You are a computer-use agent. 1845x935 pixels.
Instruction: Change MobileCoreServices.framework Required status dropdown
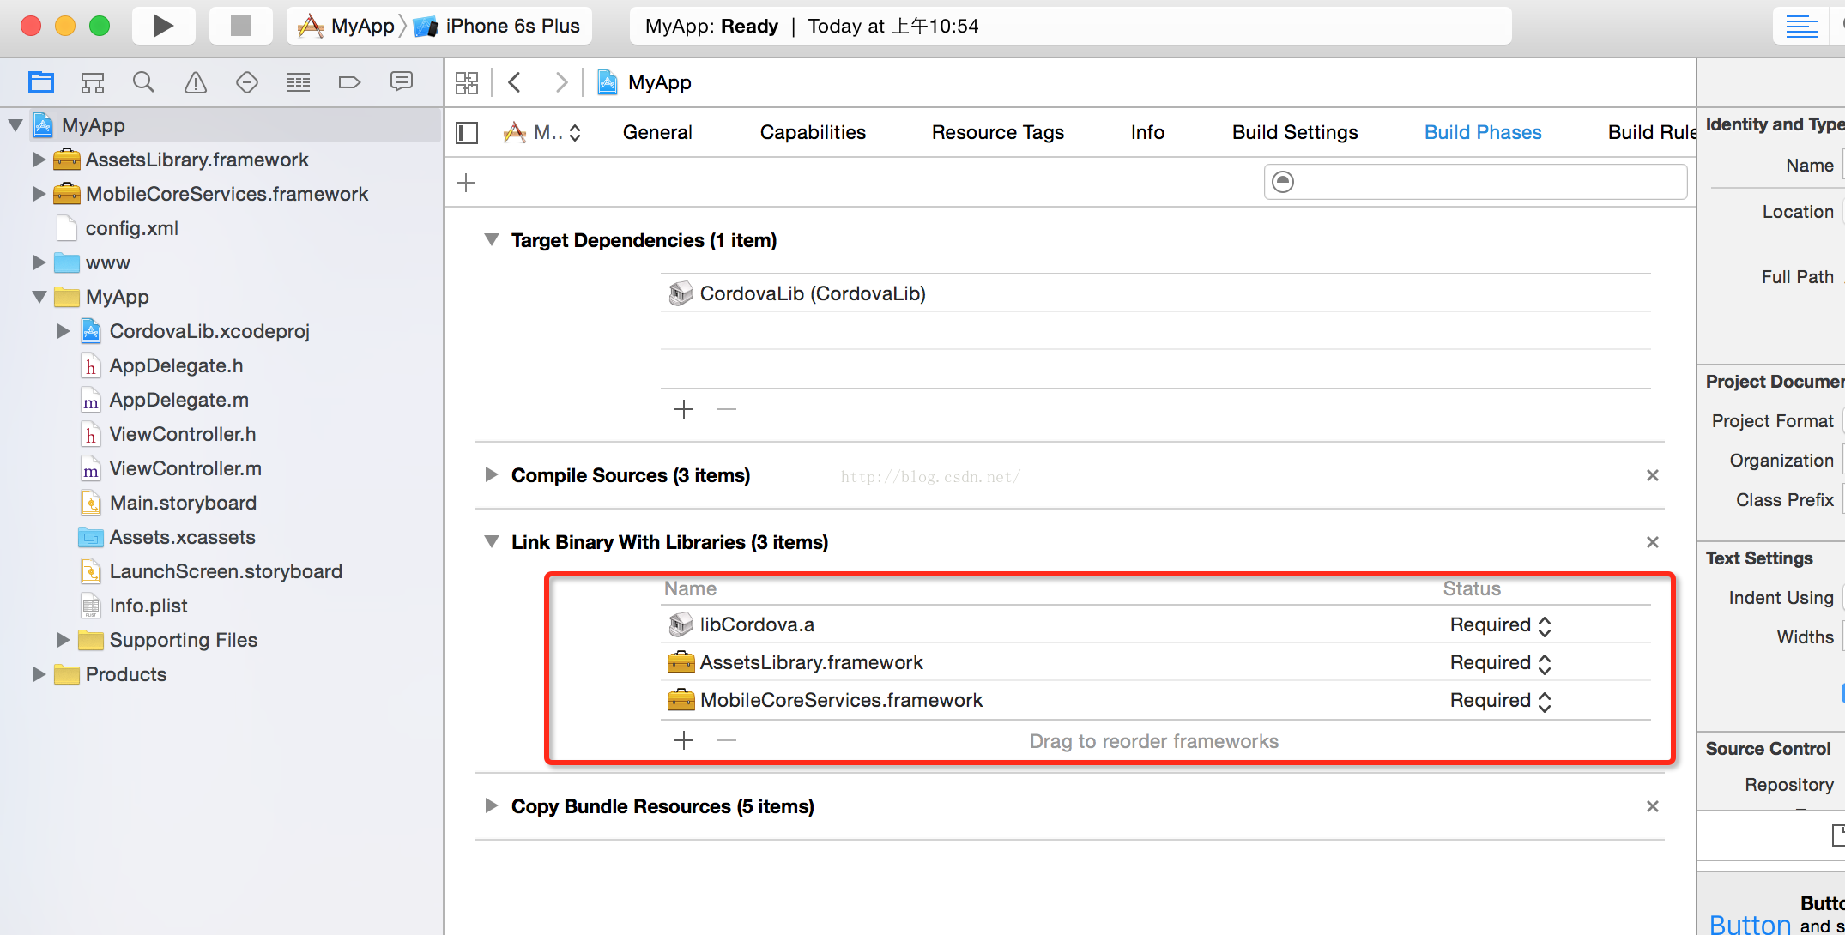[x=1501, y=701]
